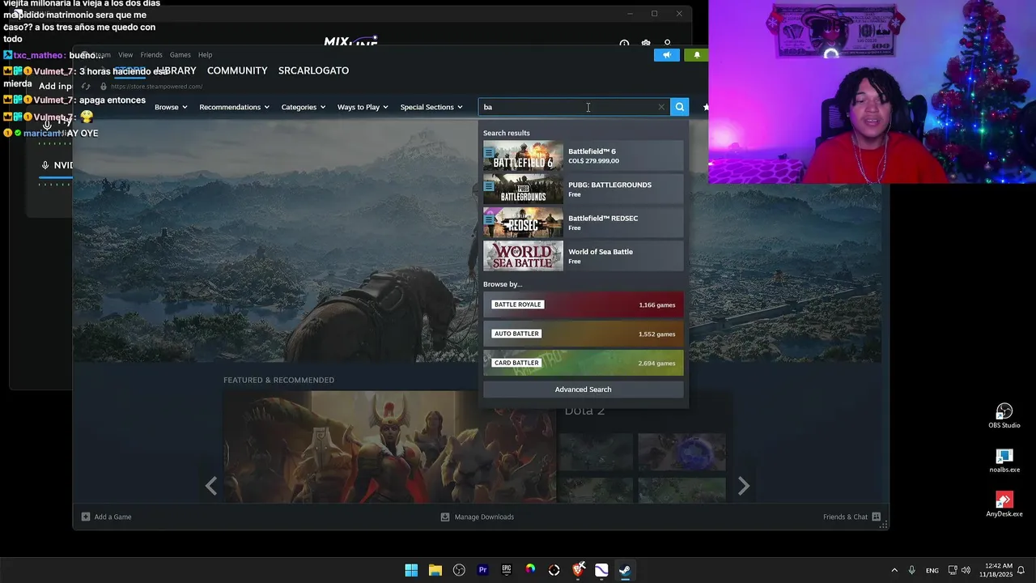1036x583 pixels.
Task: Go to previous featured carousel item
Action: point(211,486)
